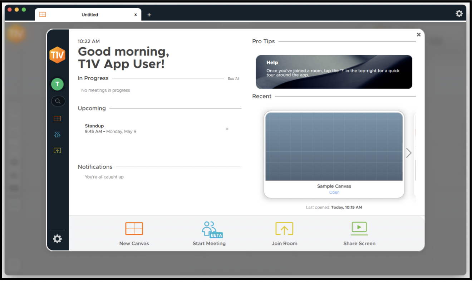Open the Standup upcoming meeting entry
Screen dimensions: 472x282
[x=110, y=128]
